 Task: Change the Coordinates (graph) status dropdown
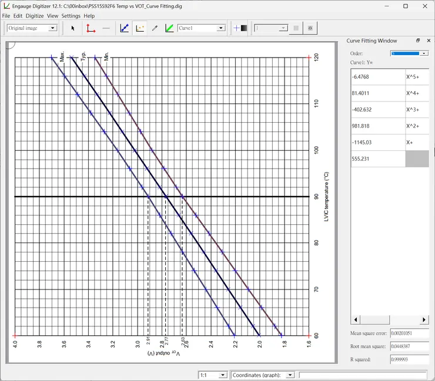click(x=263, y=375)
